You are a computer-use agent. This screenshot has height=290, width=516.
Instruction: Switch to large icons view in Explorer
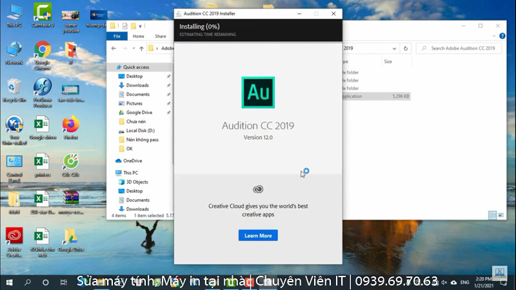point(501,215)
